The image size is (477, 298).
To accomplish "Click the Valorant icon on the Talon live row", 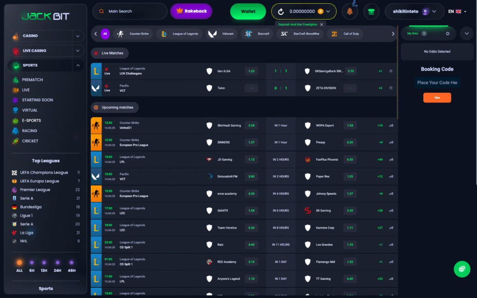I will (x=96, y=88).
